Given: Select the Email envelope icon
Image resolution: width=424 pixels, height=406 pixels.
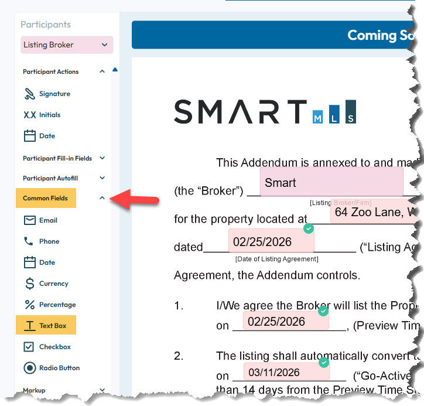Looking at the screenshot, I should click(29, 220).
